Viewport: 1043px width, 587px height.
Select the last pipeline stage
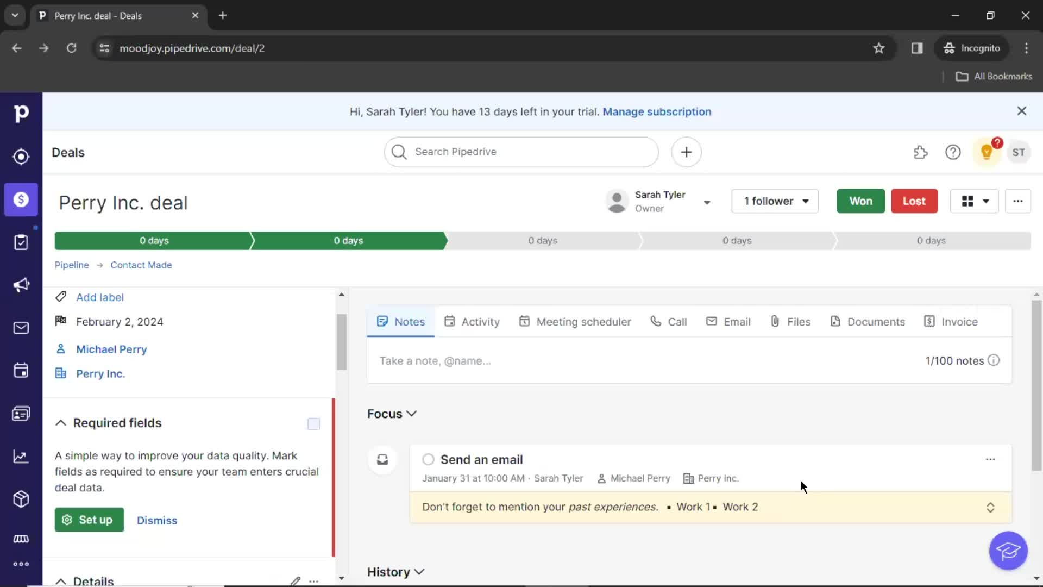point(932,241)
